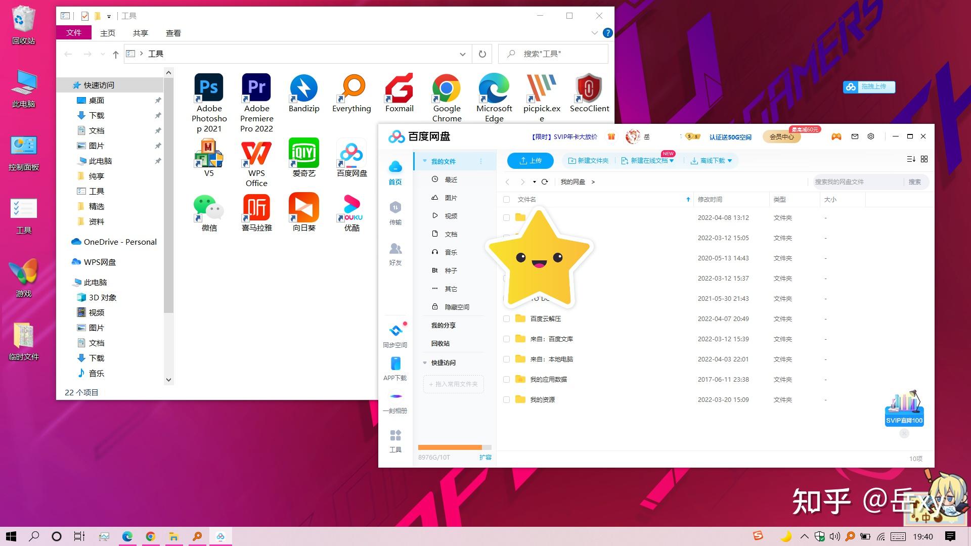This screenshot has width=971, height=546.
Task: Select the 喜马拉雅 shortcut icon
Action: point(256,212)
